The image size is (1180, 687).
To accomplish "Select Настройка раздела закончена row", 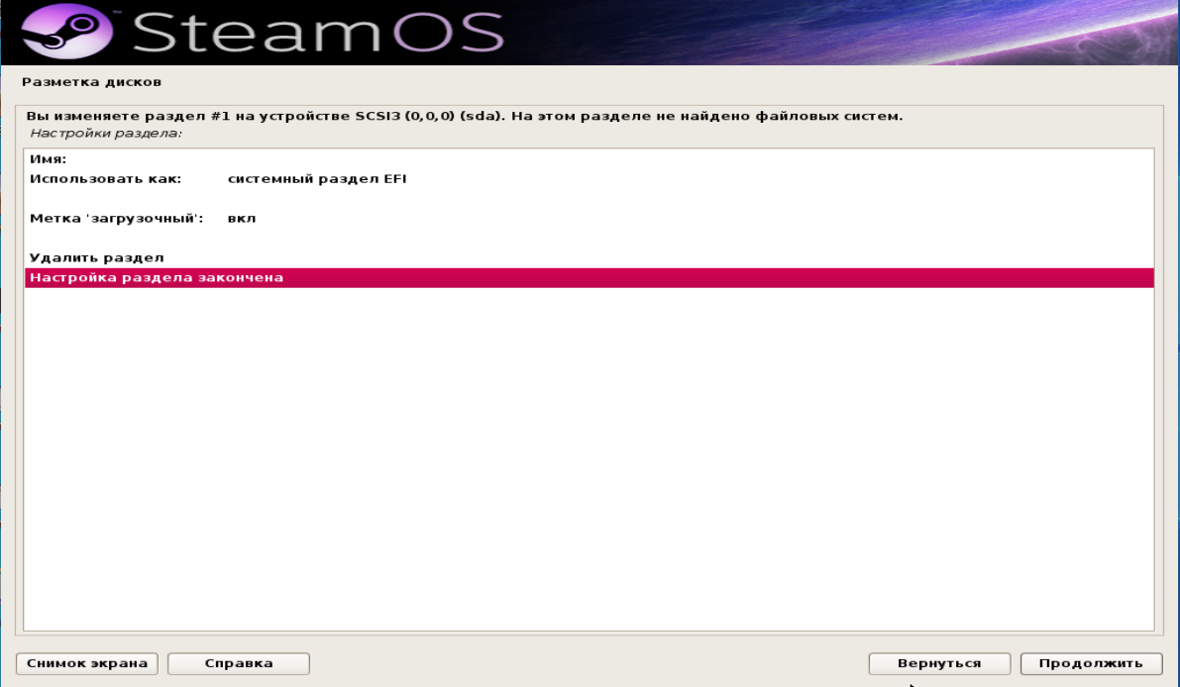I will click(x=590, y=277).
